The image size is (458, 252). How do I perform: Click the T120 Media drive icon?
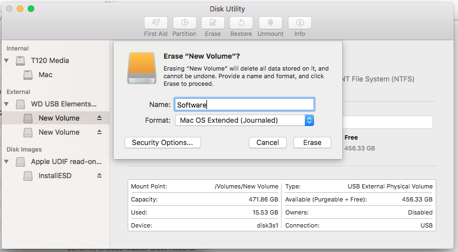(21, 61)
